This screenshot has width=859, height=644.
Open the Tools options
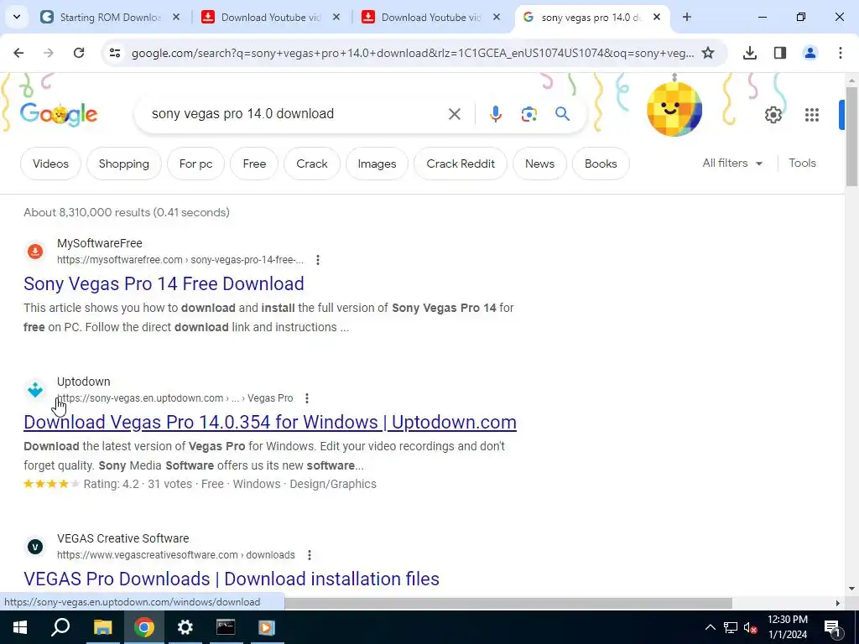[x=802, y=164]
